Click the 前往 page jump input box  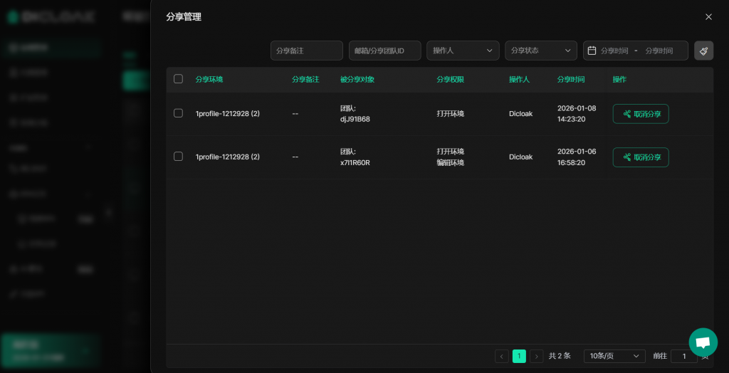click(x=683, y=356)
